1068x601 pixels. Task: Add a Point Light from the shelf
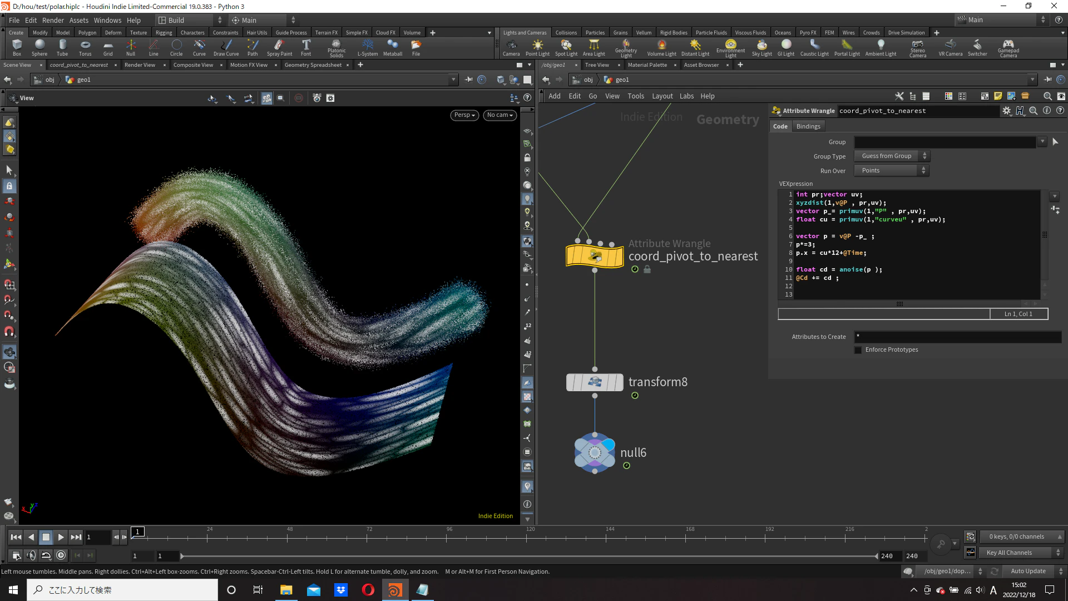[x=537, y=47]
